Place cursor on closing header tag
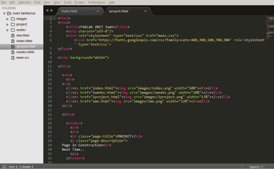274x169 pixels. (75, 158)
